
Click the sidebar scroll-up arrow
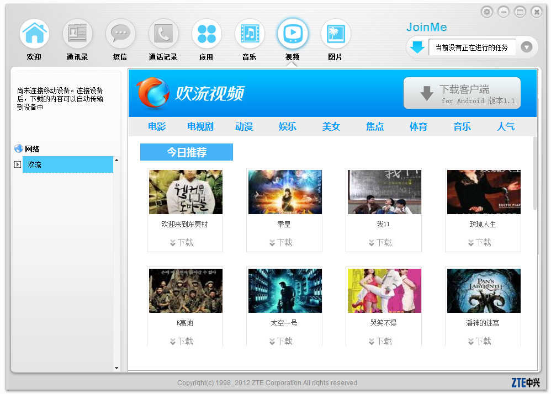pos(116,160)
